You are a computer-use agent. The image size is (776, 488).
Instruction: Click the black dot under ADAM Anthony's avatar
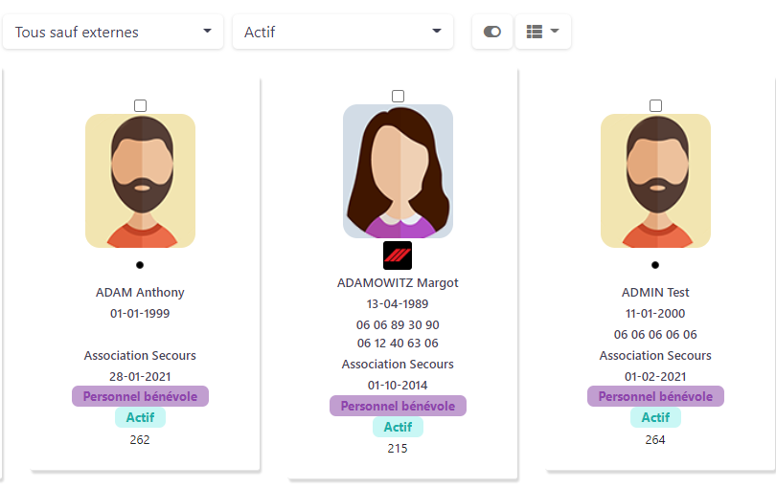140,265
